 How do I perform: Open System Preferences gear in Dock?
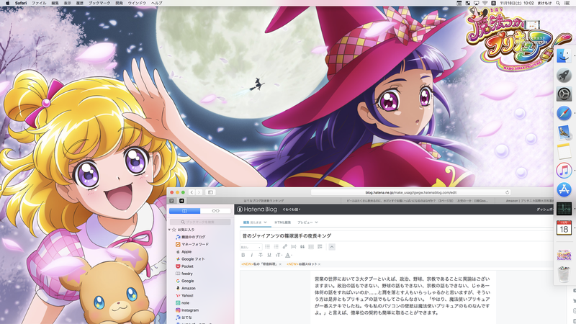(x=564, y=94)
